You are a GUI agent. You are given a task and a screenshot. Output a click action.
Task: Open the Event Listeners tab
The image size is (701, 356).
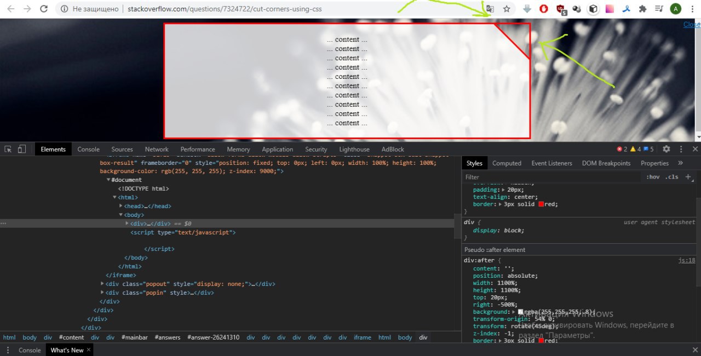pyautogui.click(x=551, y=163)
